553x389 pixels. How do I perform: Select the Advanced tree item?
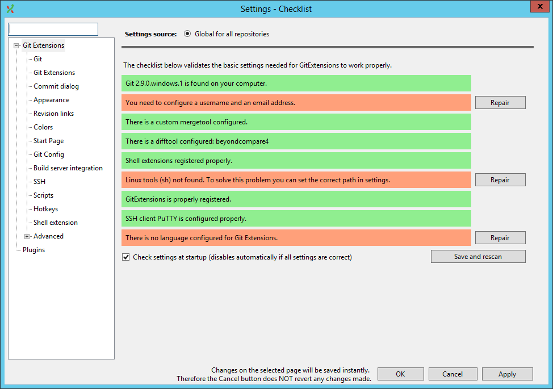(49, 236)
